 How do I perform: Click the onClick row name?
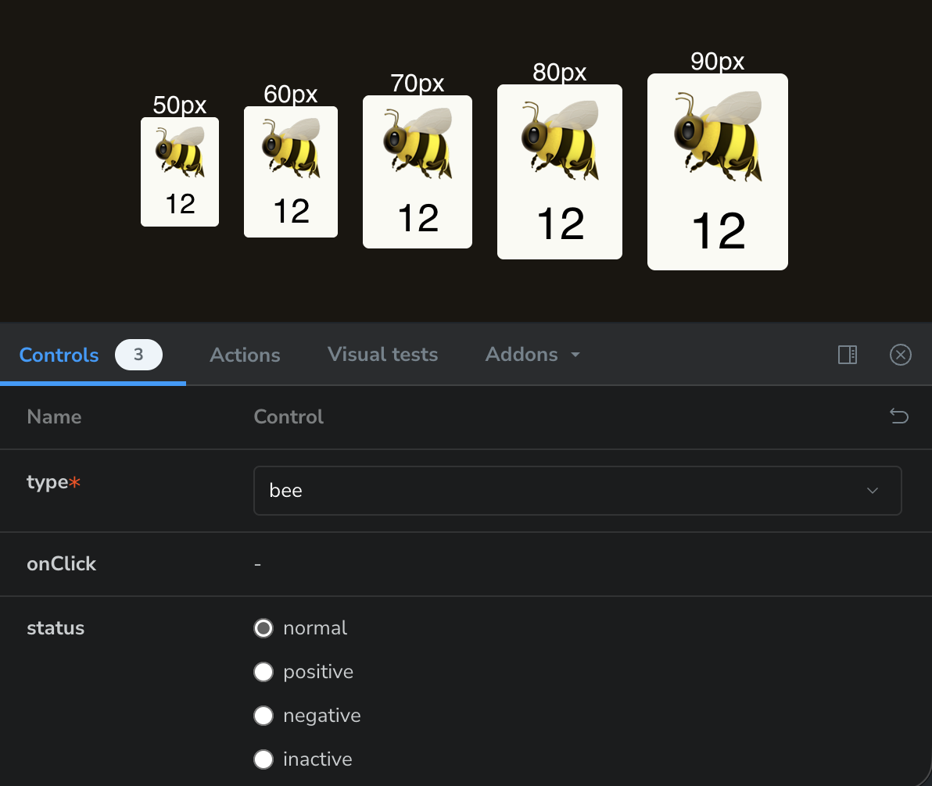61,564
